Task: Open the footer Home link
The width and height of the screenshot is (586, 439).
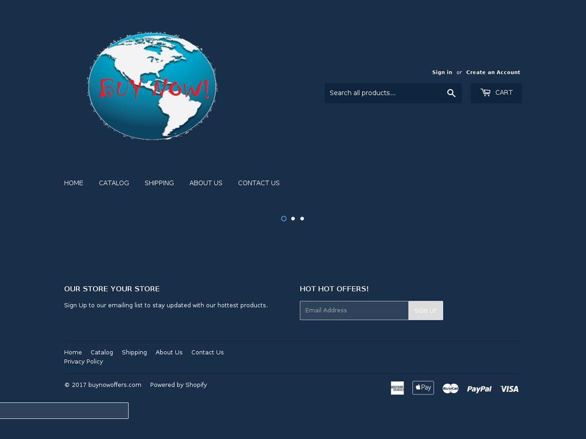Action: [73, 352]
